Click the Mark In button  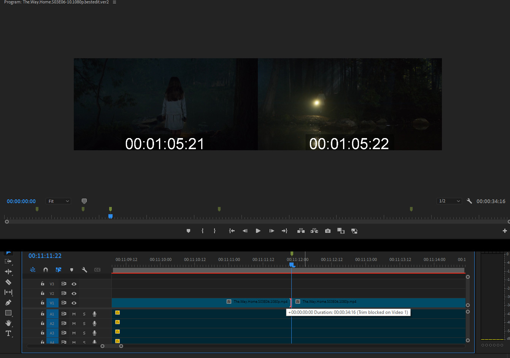[x=202, y=231]
